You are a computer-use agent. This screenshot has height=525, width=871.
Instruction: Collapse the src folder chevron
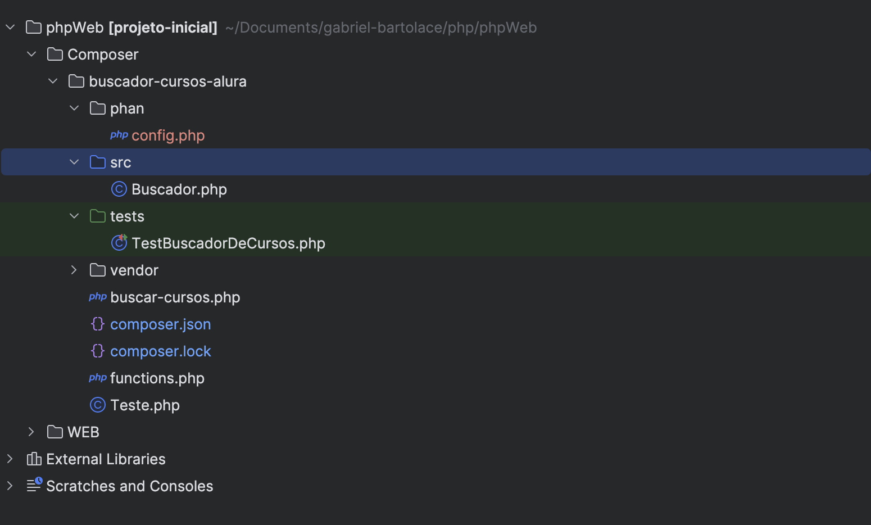click(x=74, y=162)
